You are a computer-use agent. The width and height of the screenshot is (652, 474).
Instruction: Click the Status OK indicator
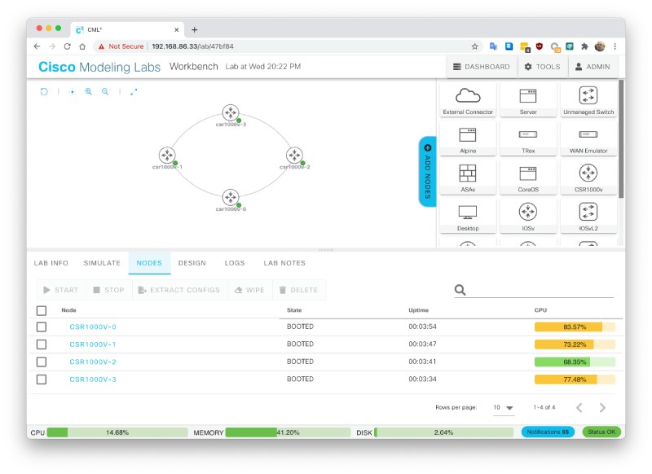coord(601,432)
